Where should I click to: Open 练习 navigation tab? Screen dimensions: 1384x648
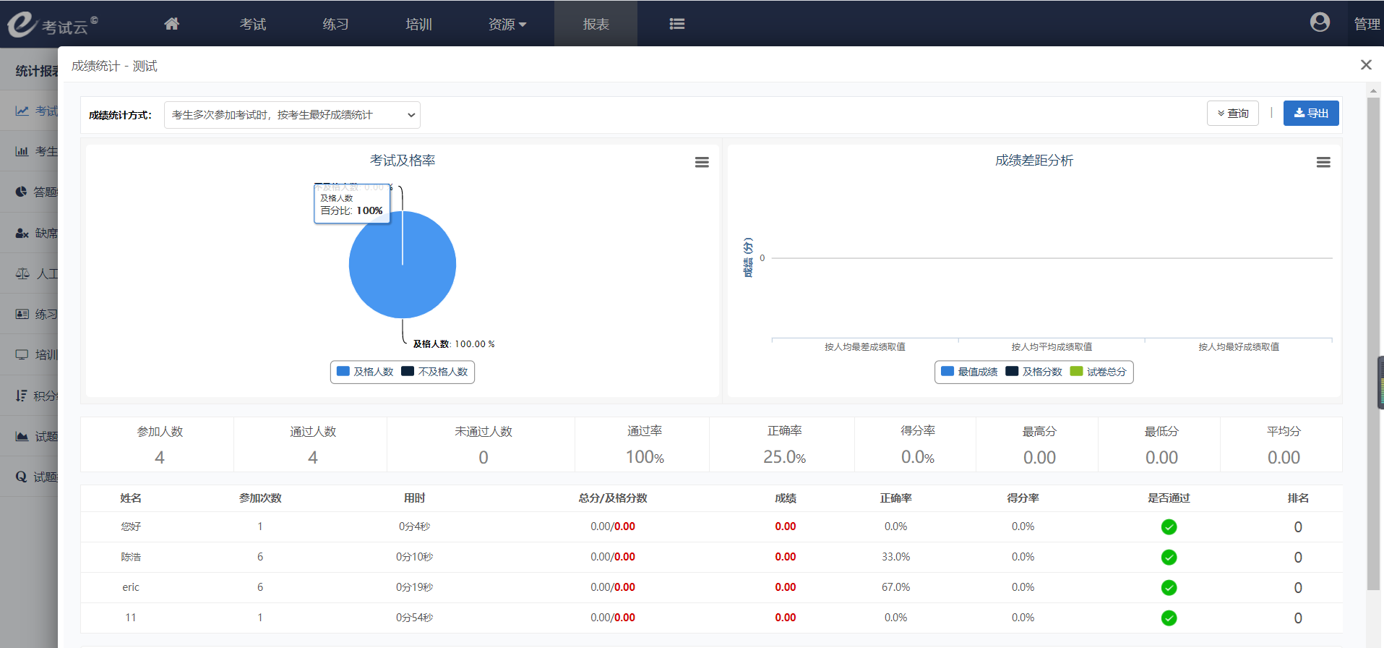336,24
